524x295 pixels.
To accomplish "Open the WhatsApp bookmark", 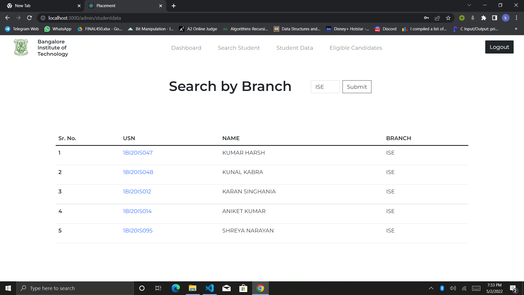I will coord(58,29).
